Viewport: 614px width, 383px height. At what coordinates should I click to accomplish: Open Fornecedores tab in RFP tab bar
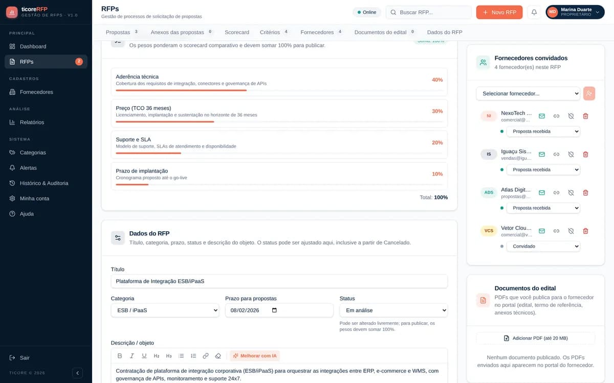click(321, 32)
